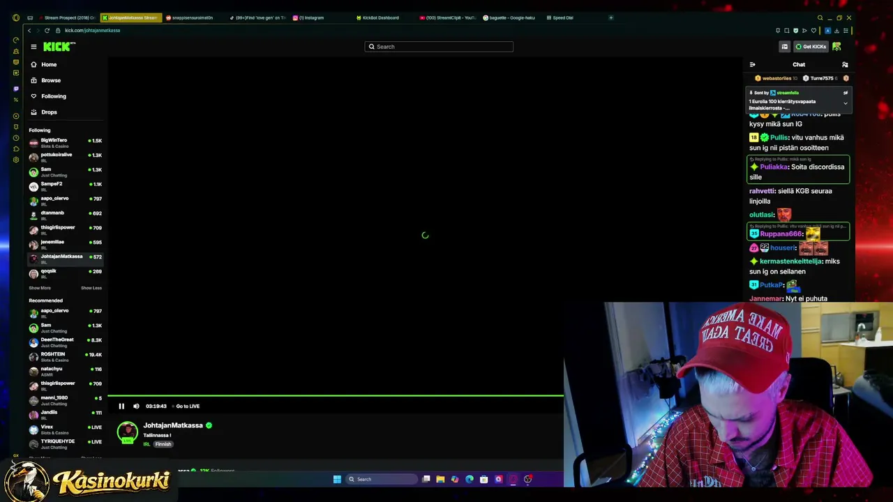The height and width of the screenshot is (502, 893).
Task: Open DeenTheGreat recommended channel
Action: point(66,342)
